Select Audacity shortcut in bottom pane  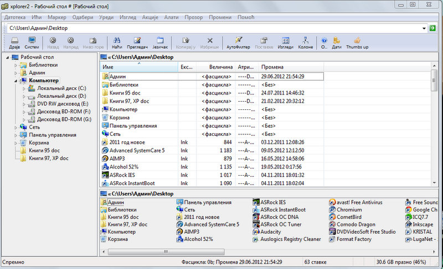click(x=267, y=231)
